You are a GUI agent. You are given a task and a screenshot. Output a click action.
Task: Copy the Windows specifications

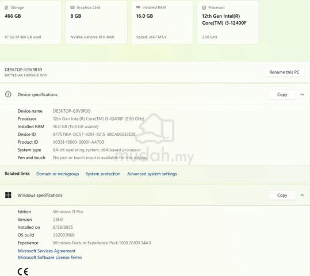point(282,195)
